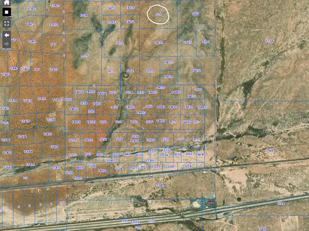Select parcel labeled 3336

[x=120, y=43]
